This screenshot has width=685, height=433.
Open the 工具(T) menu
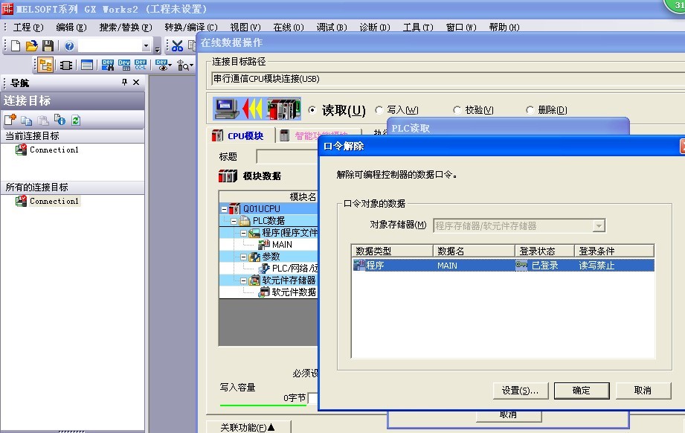tap(418, 27)
